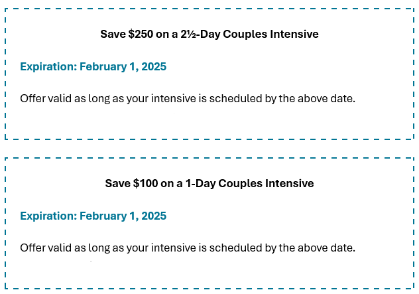Click 'Couples Intensive' in the 1-Day heading
The image size is (419, 294).
[266, 184]
